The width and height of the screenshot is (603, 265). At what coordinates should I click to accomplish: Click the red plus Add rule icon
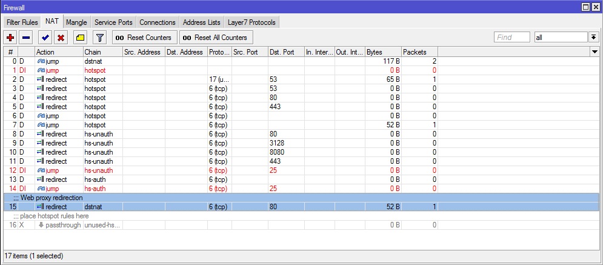[x=11, y=38]
